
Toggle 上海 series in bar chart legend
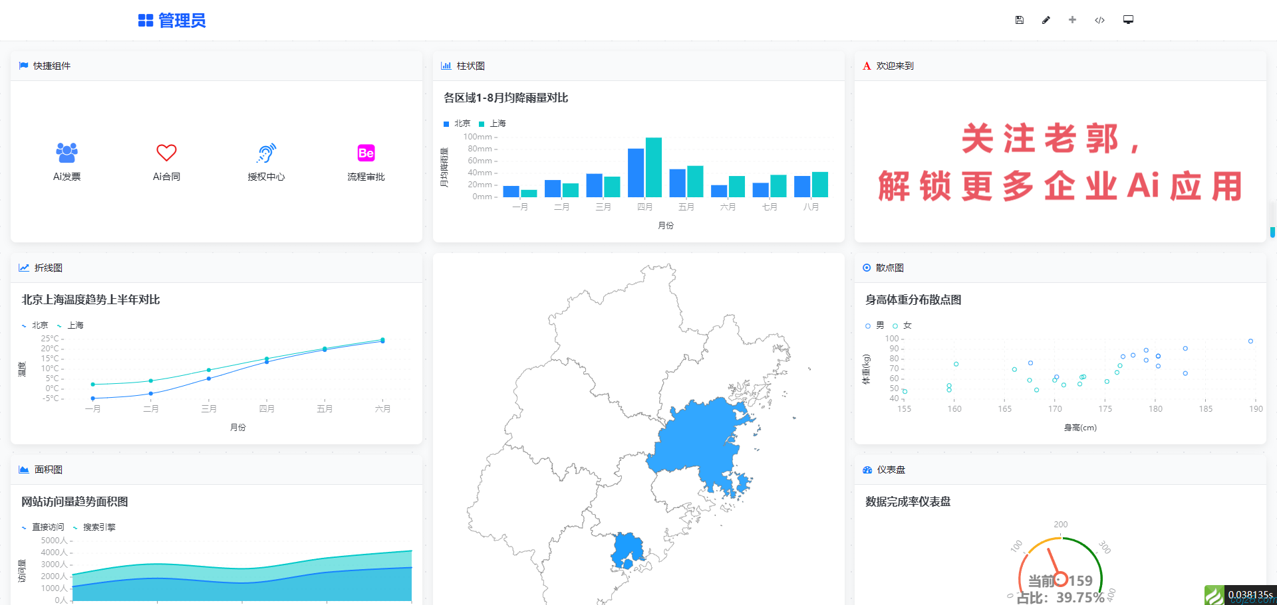[493, 124]
